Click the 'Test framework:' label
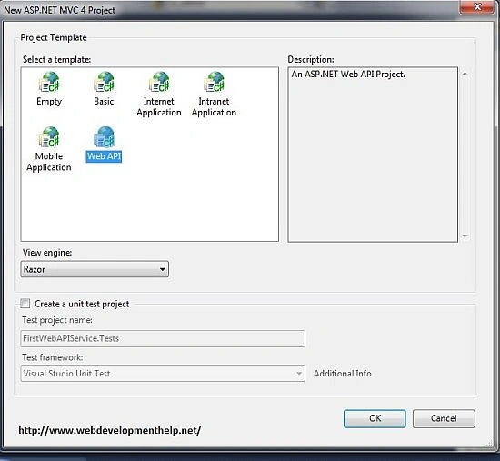 coord(53,357)
